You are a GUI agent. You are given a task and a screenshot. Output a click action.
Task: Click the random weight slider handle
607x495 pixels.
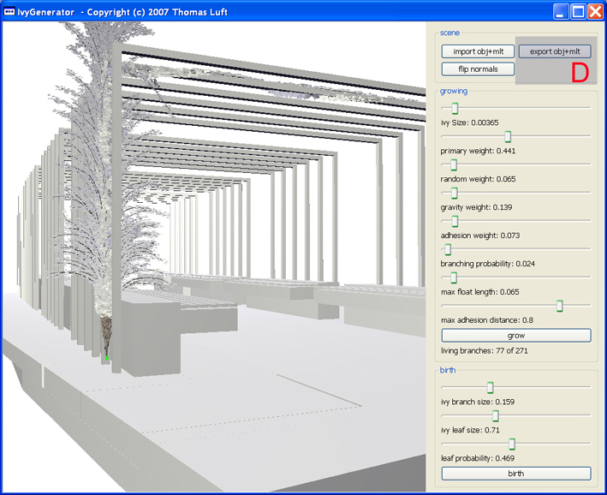click(454, 164)
